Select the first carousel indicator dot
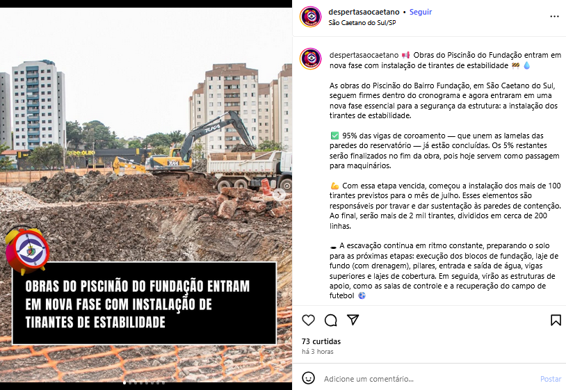Viewport: 566px width, 390px height. coord(124,383)
